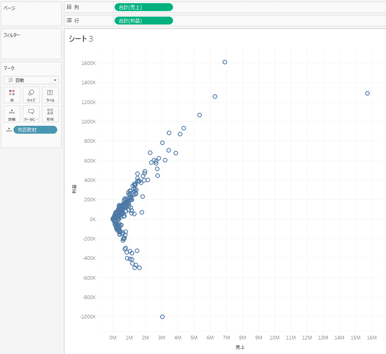Select the 合計(利益) pill on the rows shelf
The height and width of the screenshot is (354, 386).
[143, 21]
